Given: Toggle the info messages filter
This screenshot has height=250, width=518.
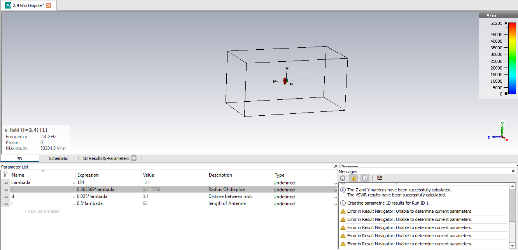Looking at the screenshot, I should click(365, 178).
